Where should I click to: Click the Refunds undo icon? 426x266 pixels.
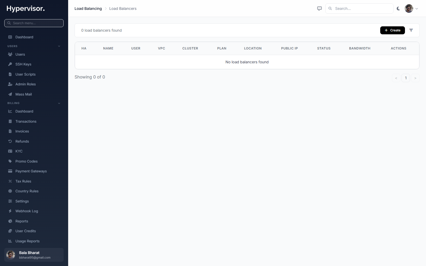(x=10, y=141)
